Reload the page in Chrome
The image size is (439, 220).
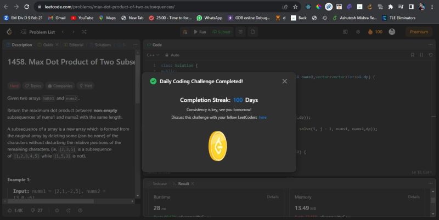point(26,7)
